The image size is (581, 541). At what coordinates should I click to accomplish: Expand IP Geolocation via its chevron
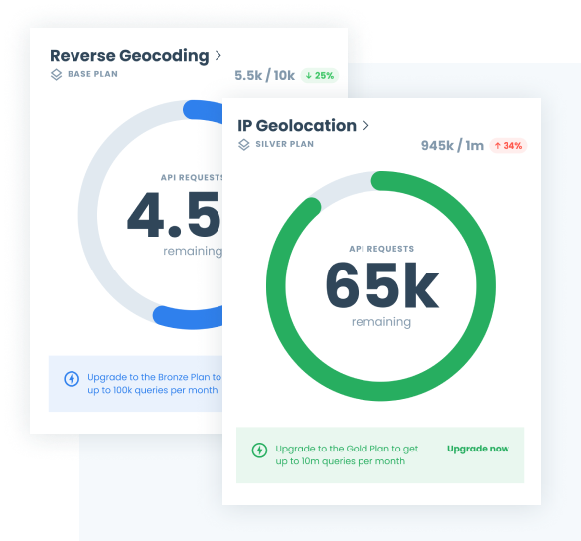tap(365, 125)
